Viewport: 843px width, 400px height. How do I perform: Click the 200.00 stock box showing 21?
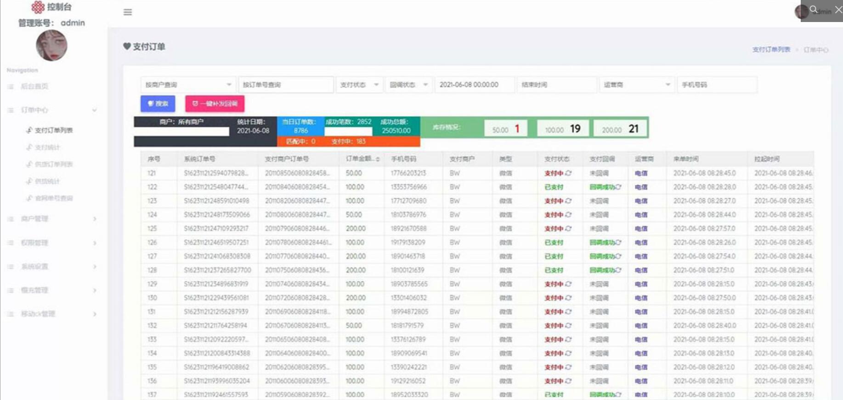point(620,129)
